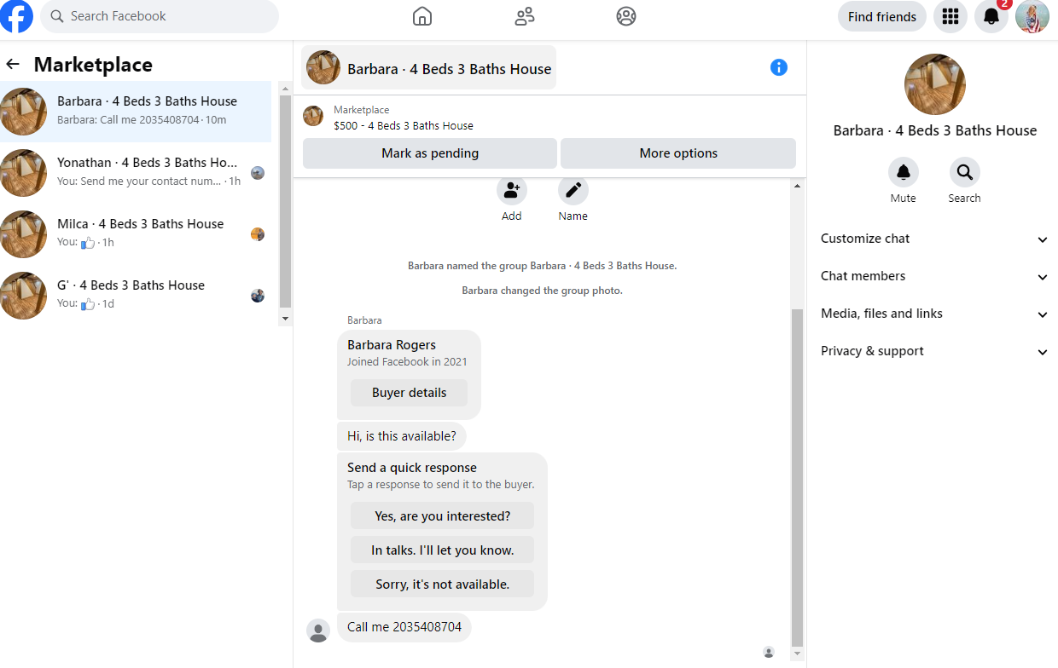Click large Barbara group photo in sidebar
The image size is (1058, 668).
935,84
